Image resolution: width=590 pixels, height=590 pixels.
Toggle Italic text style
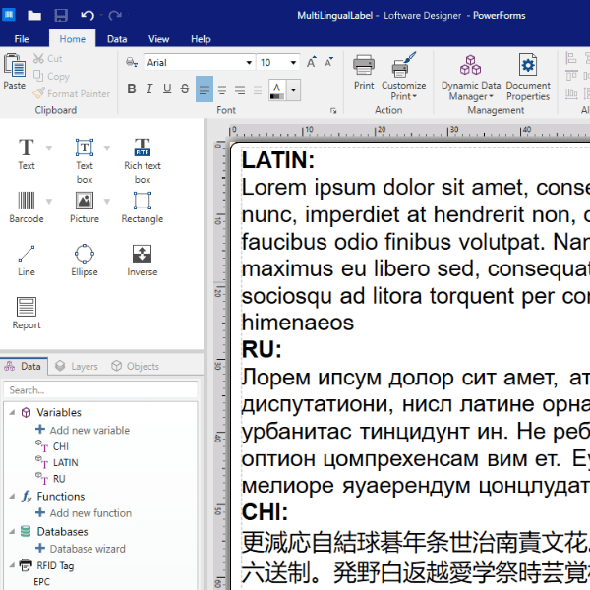(x=149, y=89)
